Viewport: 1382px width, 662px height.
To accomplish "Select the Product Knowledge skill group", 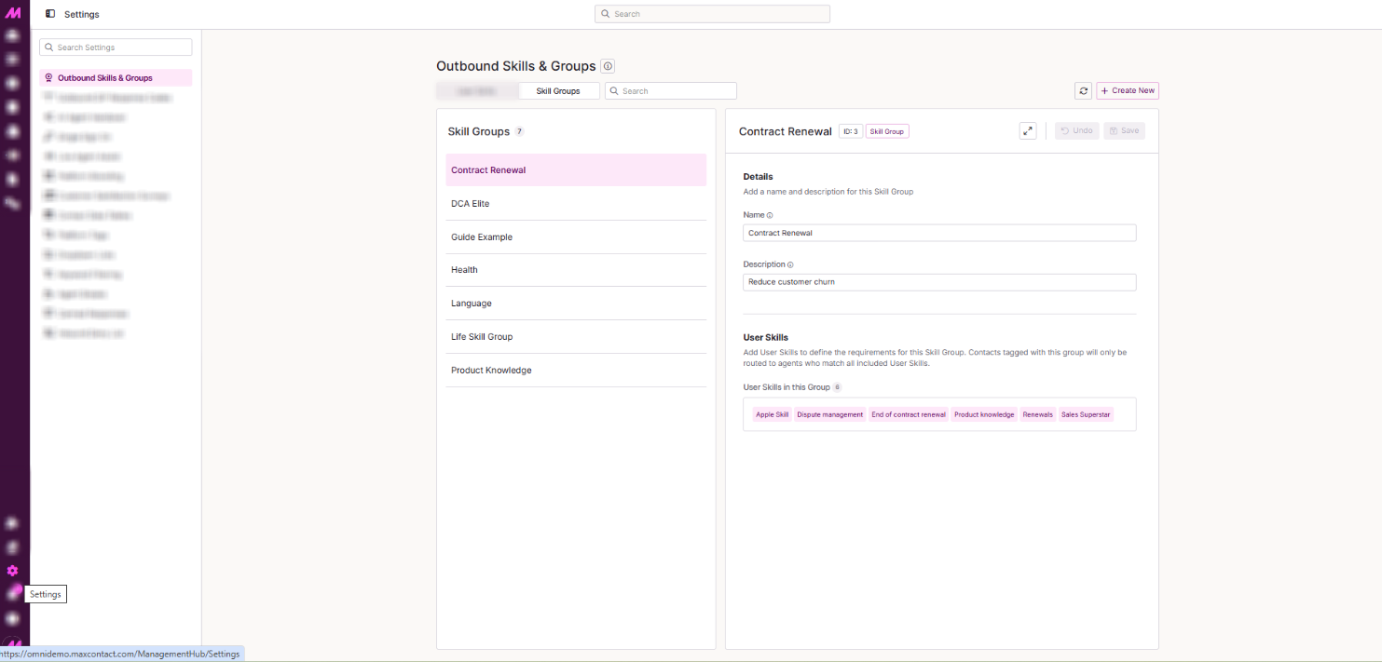I will point(576,371).
